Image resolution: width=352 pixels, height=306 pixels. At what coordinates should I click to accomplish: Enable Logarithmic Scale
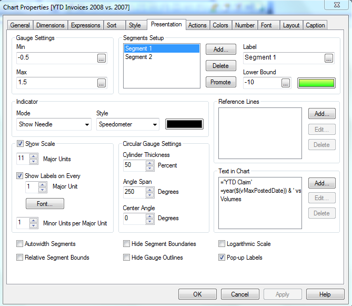click(x=222, y=244)
